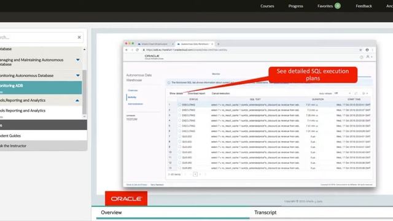Viewport: 393px width, 221px height.
Task: Click the DURATION column header
Action: tap(317, 99)
